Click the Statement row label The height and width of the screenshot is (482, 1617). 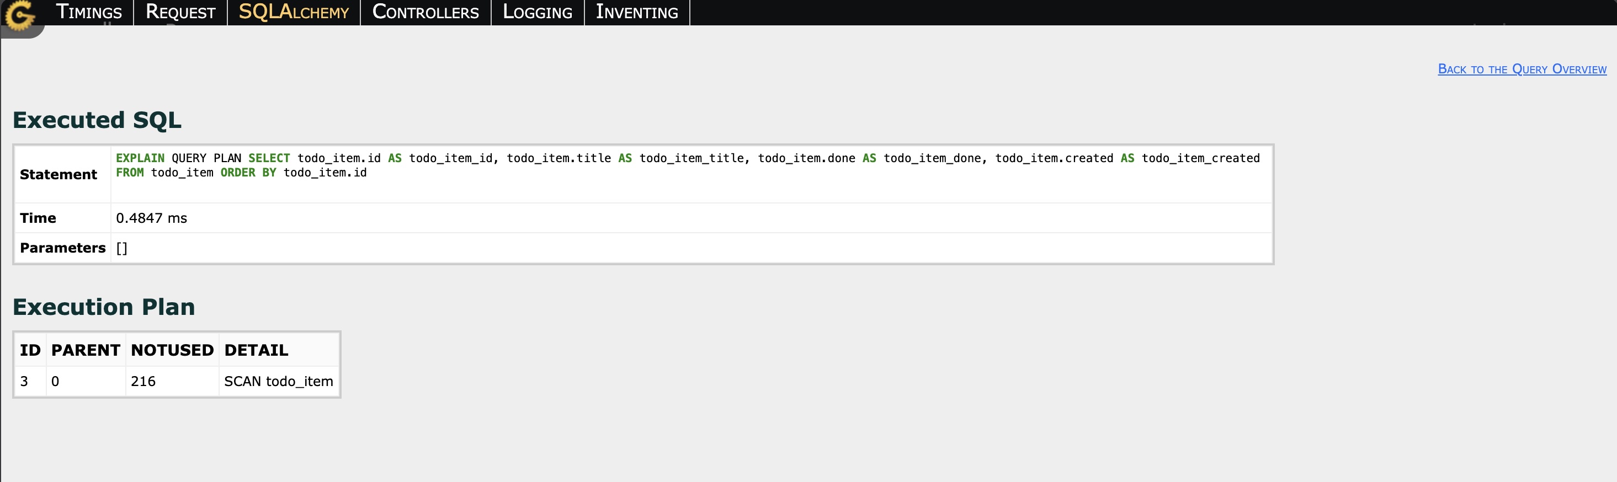pyautogui.click(x=58, y=174)
